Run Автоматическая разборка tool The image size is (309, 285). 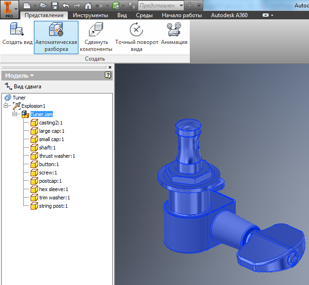click(56, 37)
